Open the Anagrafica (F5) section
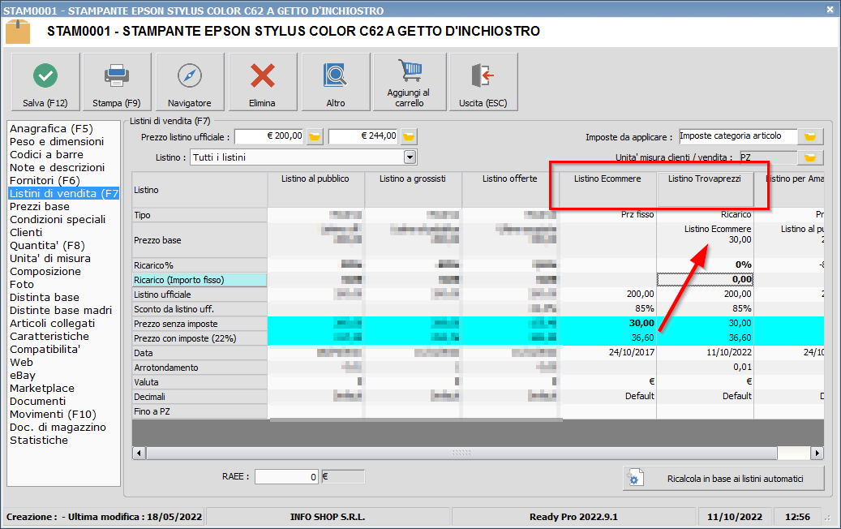This screenshot has width=841, height=529. coord(51,129)
